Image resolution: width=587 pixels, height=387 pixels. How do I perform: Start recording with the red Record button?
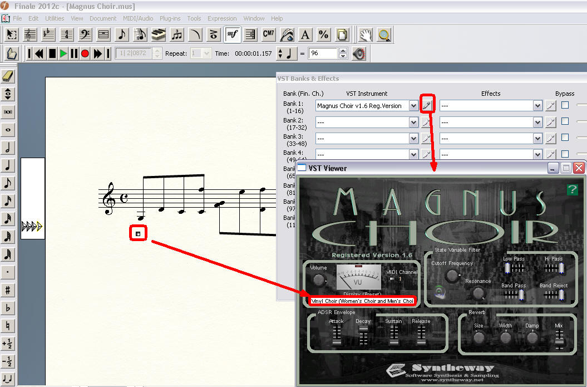coord(85,53)
